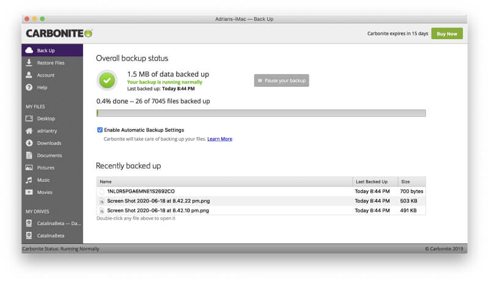Click the adriantry home folder icon
The height and width of the screenshot is (282, 489).
29,131
